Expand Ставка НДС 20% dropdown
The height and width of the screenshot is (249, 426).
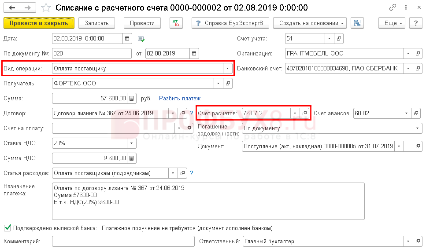click(131, 143)
